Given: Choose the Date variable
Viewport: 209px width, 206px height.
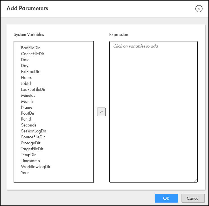Looking at the screenshot, I should click(x=25, y=60).
